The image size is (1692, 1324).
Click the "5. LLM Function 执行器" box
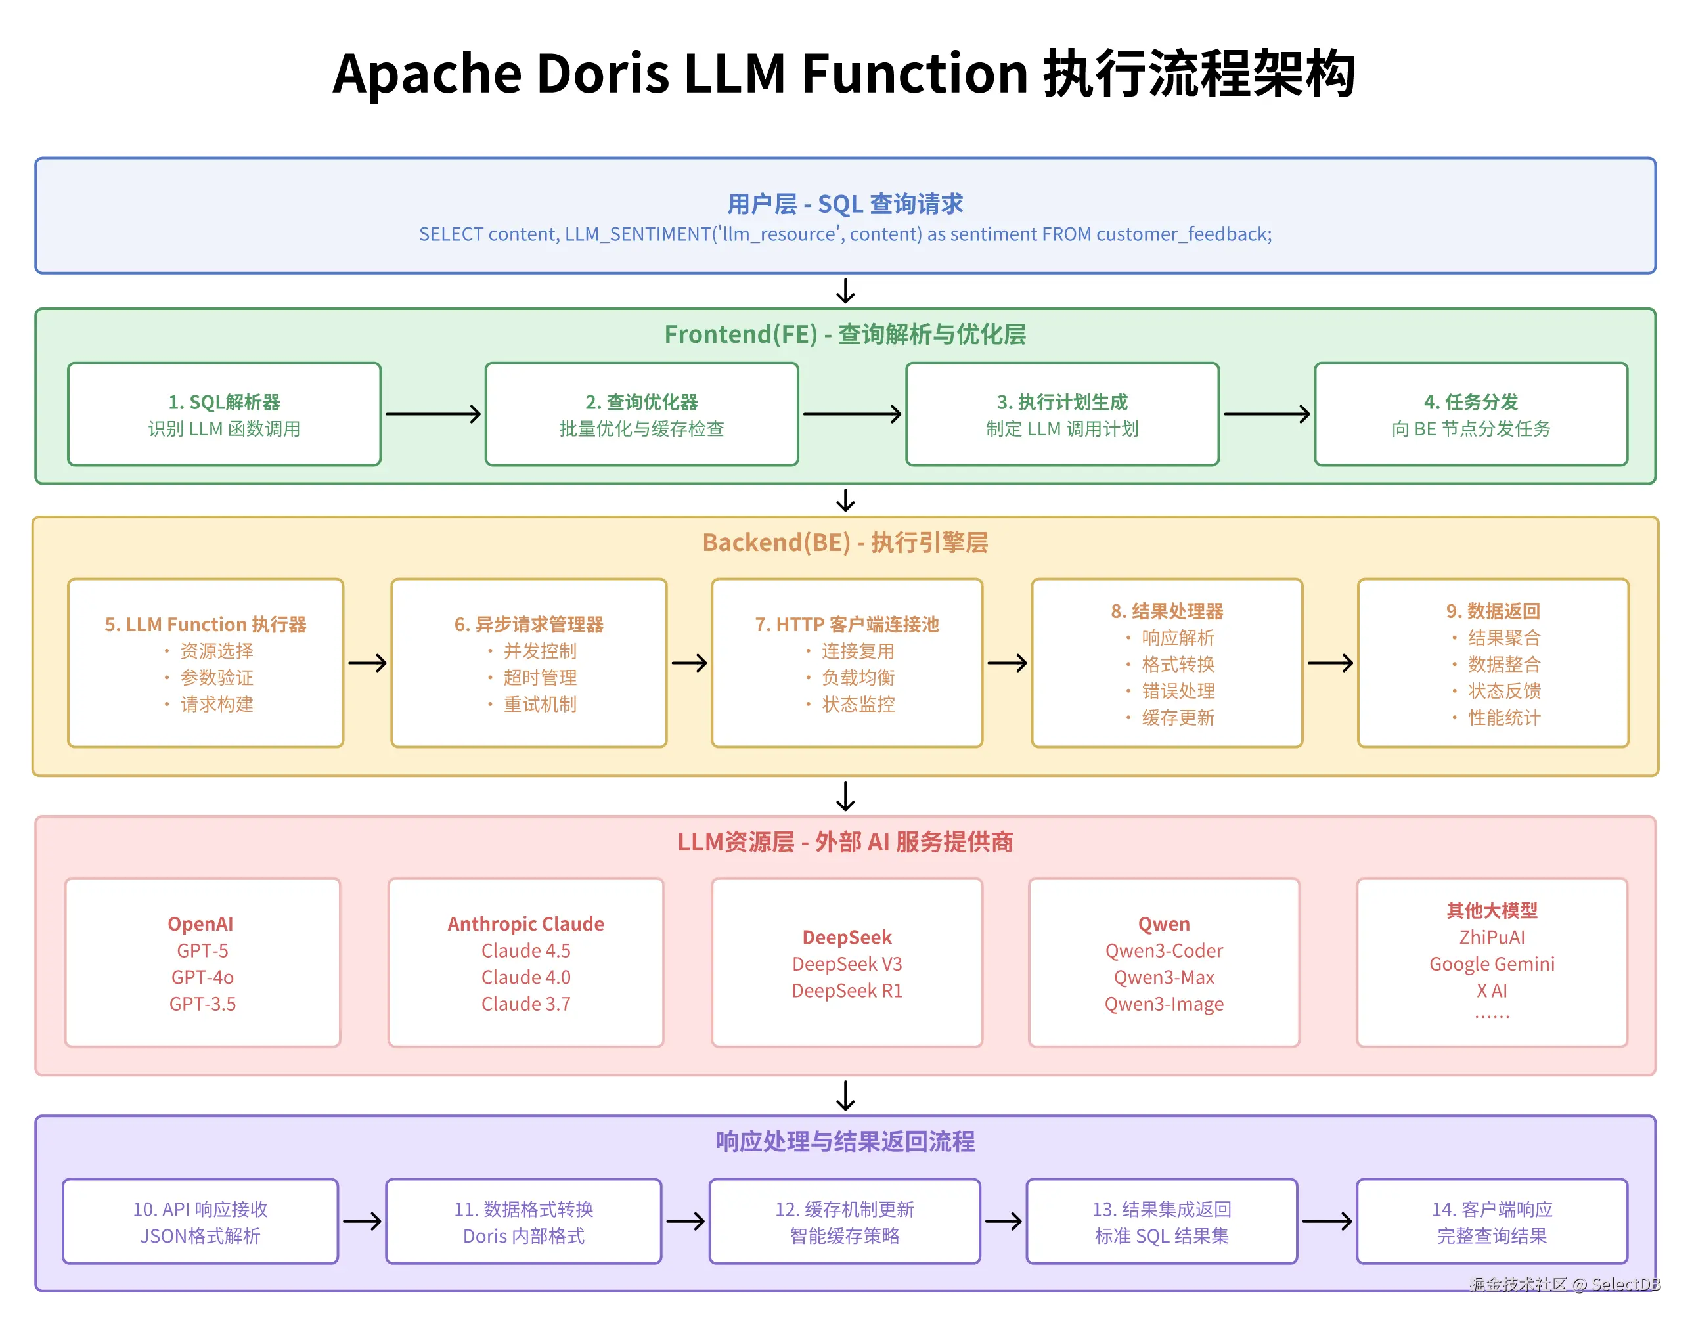pos(206,663)
